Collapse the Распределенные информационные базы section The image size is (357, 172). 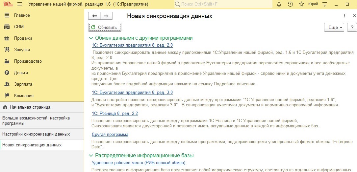[91, 155]
